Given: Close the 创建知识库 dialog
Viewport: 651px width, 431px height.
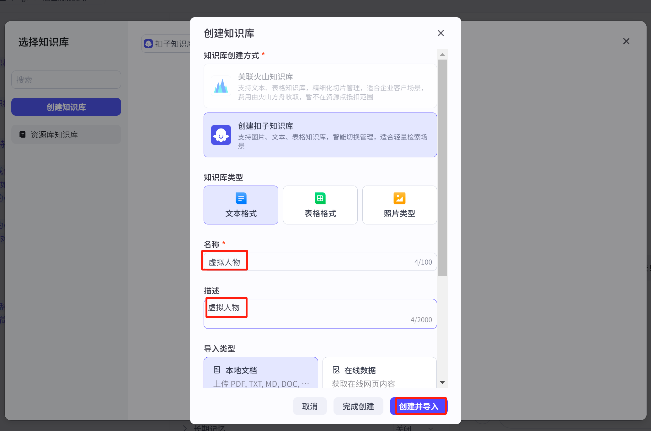Looking at the screenshot, I should [x=441, y=33].
